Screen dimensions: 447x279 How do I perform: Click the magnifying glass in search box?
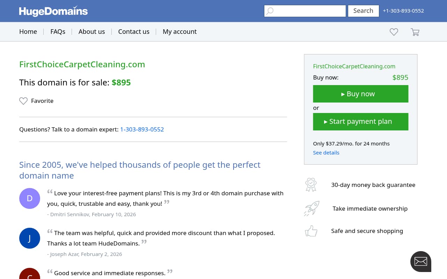pos(270,11)
